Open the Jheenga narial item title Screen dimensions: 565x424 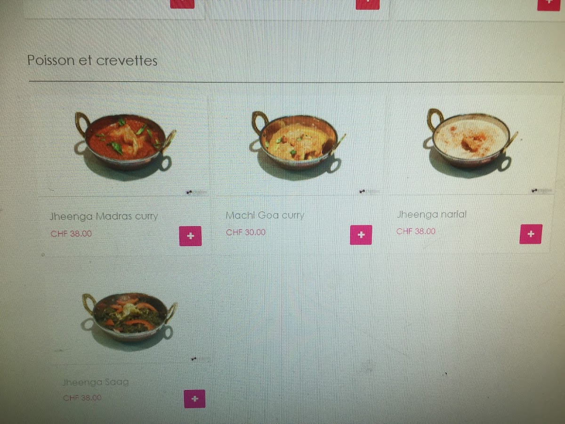tap(432, 214)
